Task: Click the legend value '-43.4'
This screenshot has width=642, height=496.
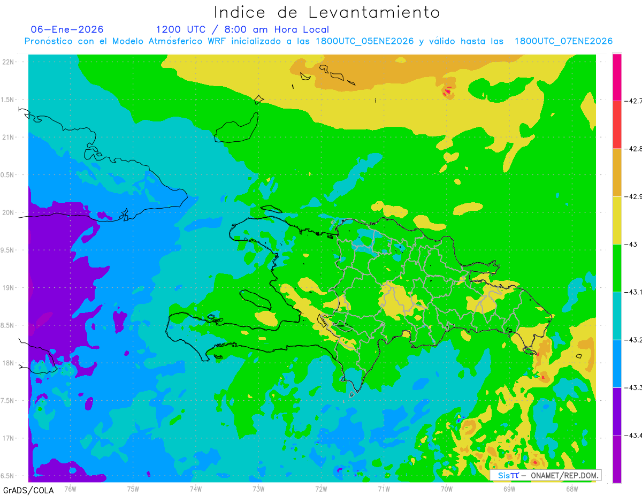Action: [x=632, y=436]
